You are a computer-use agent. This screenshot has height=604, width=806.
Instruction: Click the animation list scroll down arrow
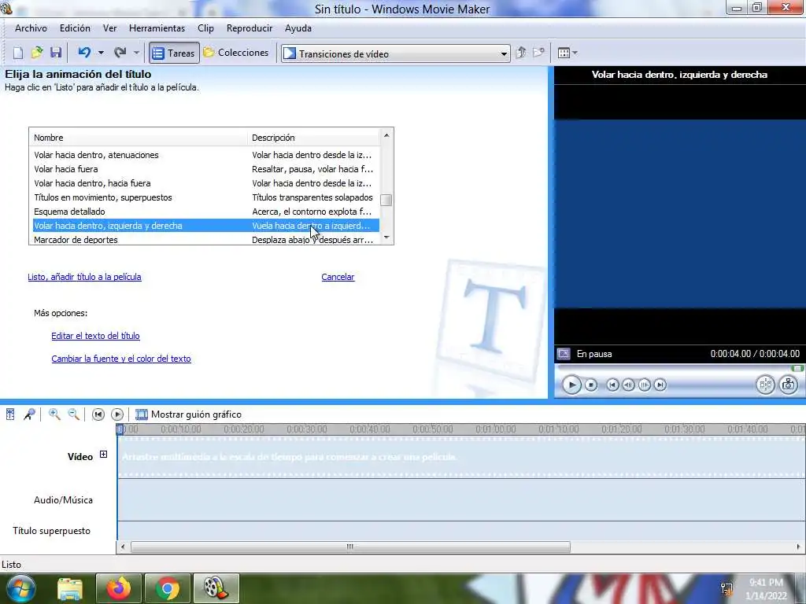pyautogui.click(x=386, y=237)
